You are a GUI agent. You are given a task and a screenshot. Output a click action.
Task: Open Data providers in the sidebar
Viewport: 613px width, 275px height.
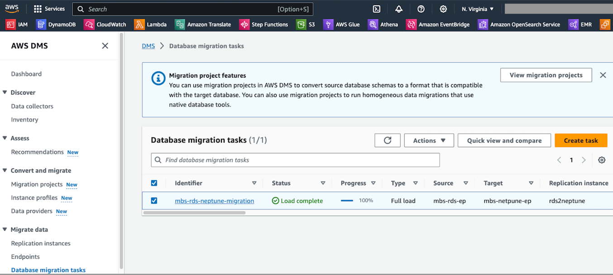click(x=32, y=211)
